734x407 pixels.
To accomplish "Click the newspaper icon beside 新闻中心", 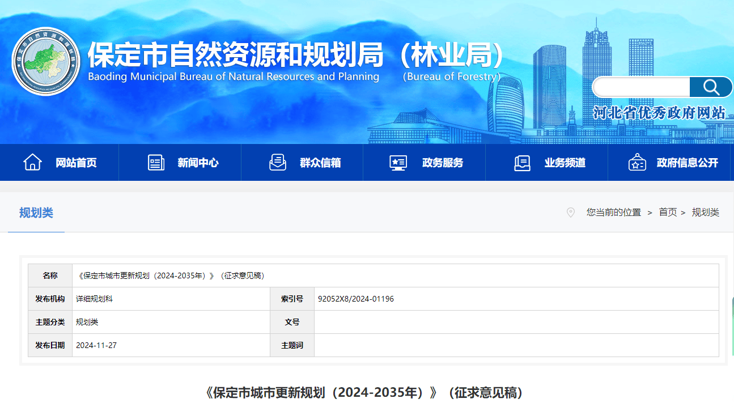I will pyautogui.click(x=156, y=162).
